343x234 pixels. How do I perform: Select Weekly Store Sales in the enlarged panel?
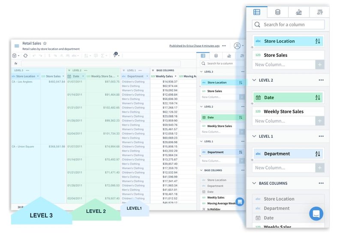pyautogui.click(x=288, y=112)
